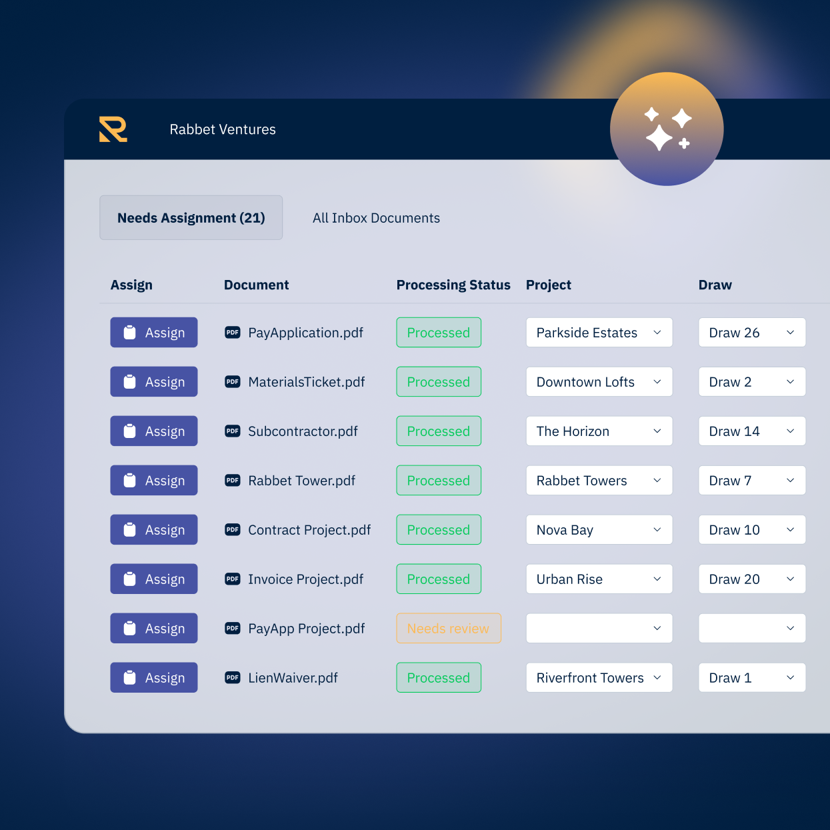Select the Rabbet Tower.pdf file name
Screen dimensions: 830x830
click(x=301, y=481)
